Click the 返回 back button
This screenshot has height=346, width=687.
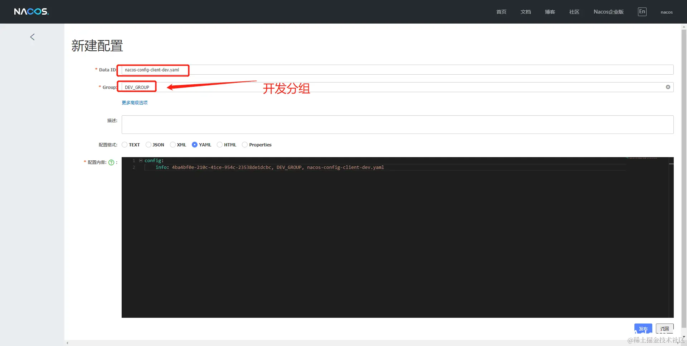665,329
